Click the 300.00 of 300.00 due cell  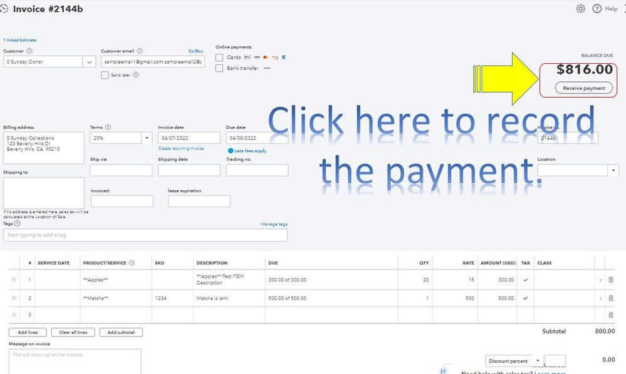(x=331, y=280)
